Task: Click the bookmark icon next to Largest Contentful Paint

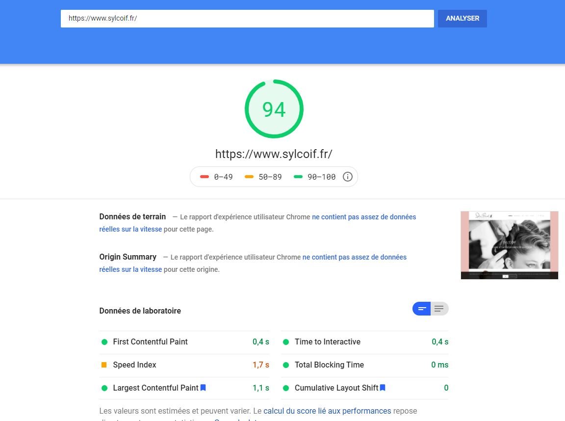Action: pos(203,388)
